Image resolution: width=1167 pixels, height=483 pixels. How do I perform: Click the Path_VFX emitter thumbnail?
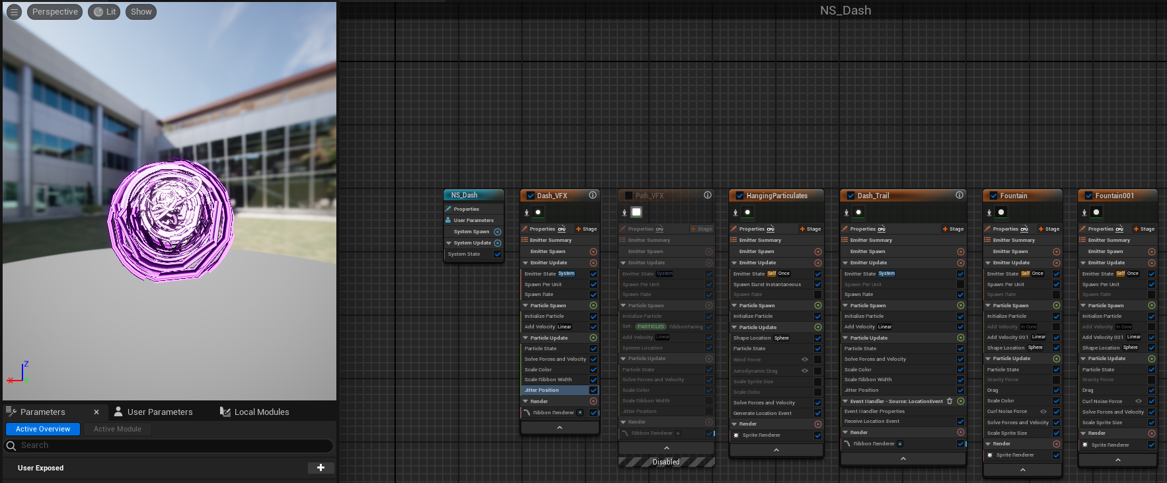(x=636, y=212)
